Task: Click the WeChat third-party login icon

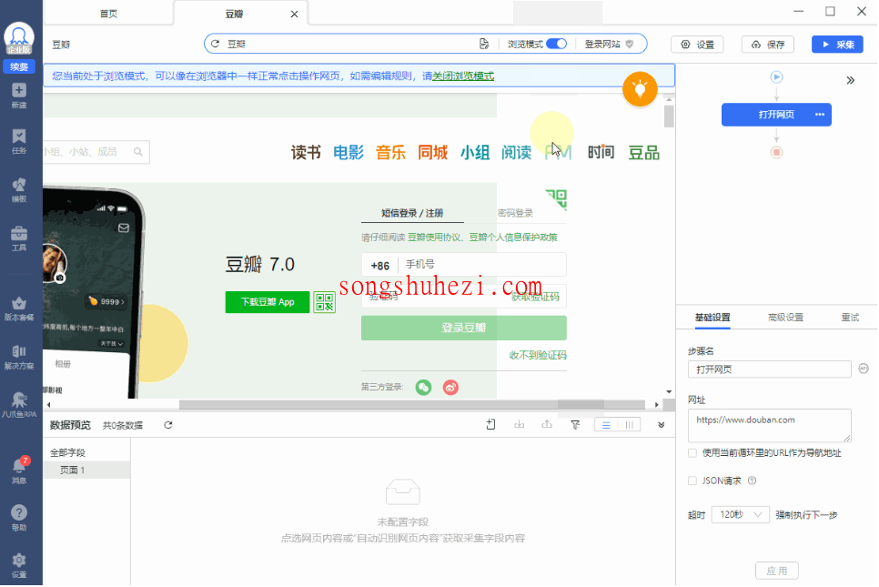Action: pyautogui.click(x=423, y=387)
